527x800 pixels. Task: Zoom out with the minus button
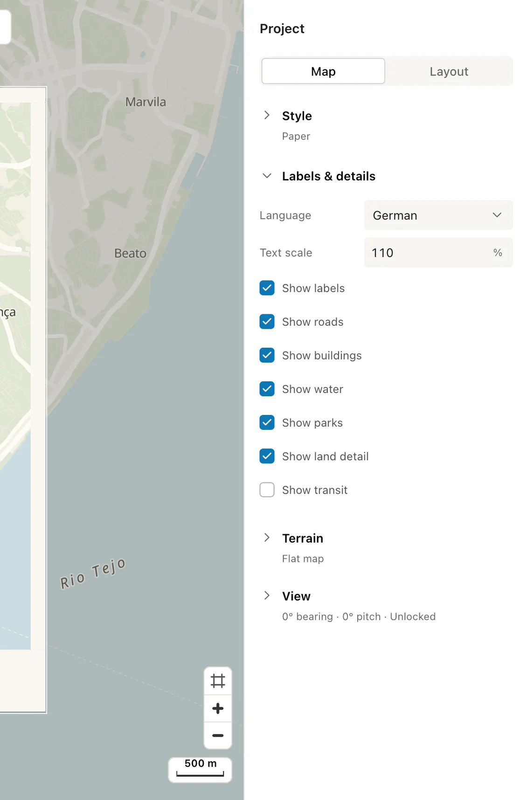click(218, 736)
